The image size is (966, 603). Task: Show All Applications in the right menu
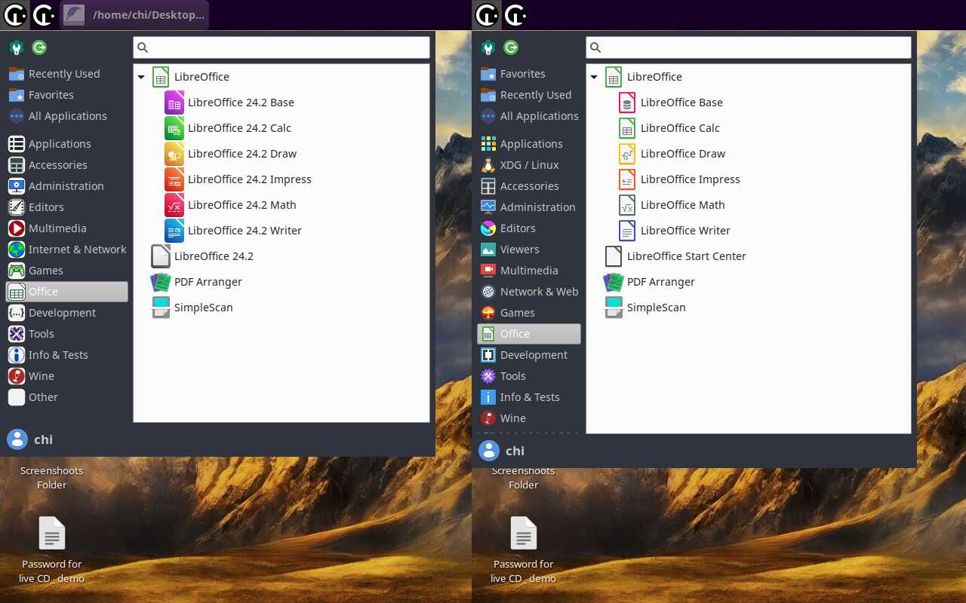click(529, 116)
